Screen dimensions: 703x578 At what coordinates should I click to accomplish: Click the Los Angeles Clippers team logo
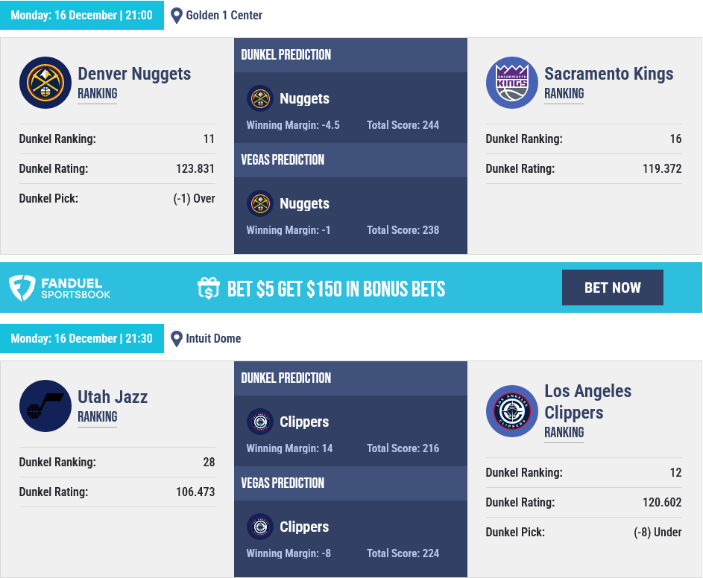[512, 411]
